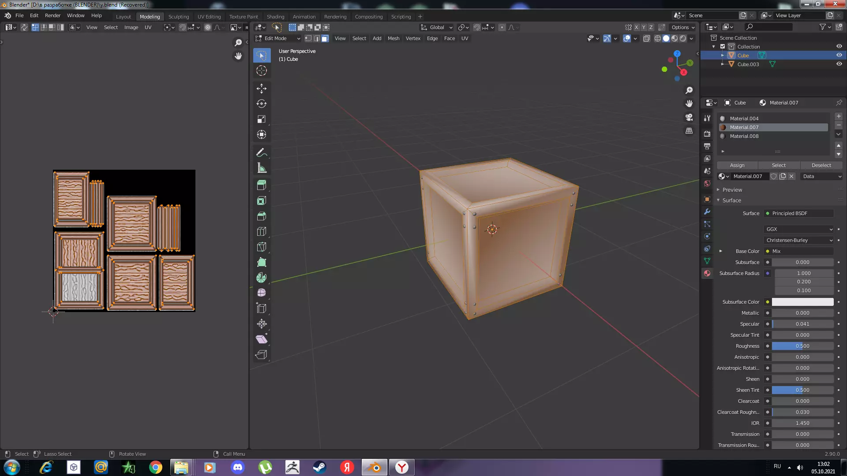Screen dimensions: 847x476
Task: Click the Assign material button
Action: point(737,165)
